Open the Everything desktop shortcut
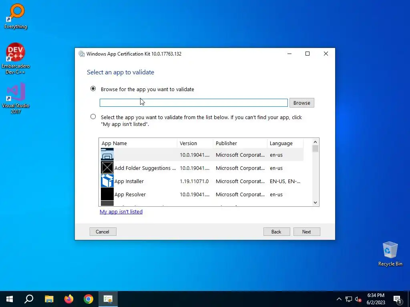 (x=16, y=16)
